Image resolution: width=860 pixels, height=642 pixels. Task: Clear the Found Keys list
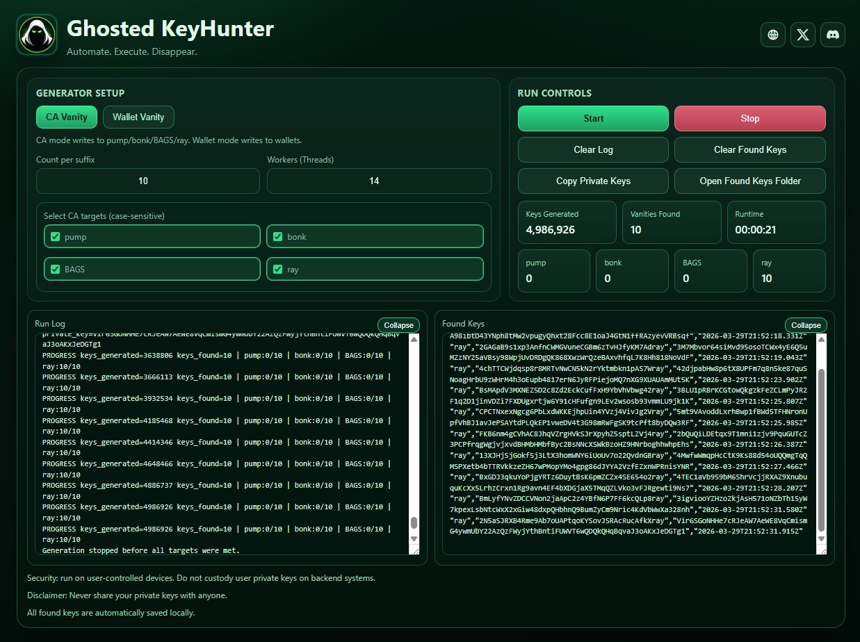point(749,149)
